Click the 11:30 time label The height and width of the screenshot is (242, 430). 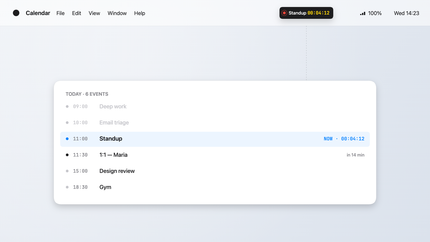[80, 155]
